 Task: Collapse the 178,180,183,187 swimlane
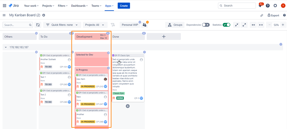click(x=6, y=47)
